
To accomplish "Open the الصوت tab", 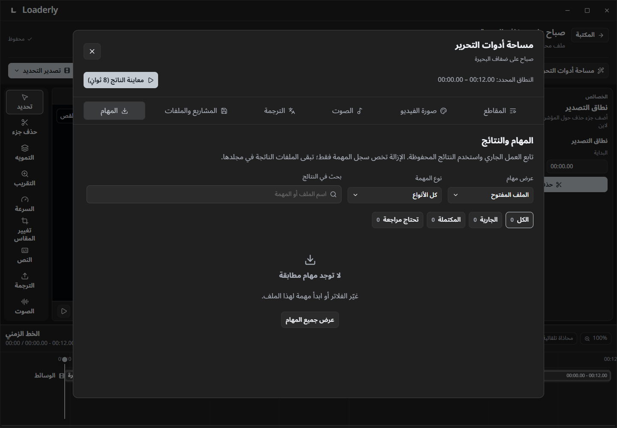I will click(347, 111).
